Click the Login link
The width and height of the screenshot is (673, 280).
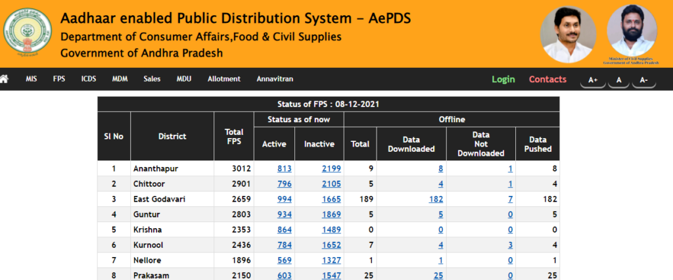click(503, 80)
